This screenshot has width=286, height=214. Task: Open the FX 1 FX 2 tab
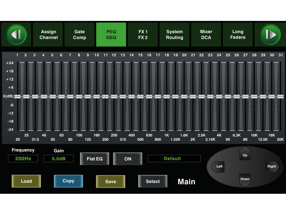click(x=143, y=35)
